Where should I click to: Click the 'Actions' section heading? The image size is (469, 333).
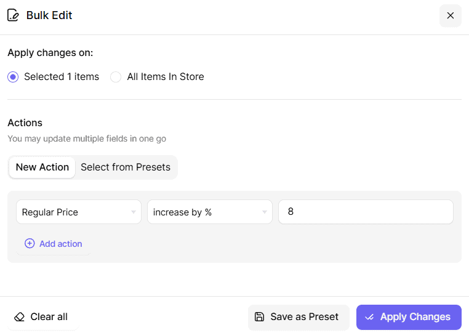click(x=25, y=122)
